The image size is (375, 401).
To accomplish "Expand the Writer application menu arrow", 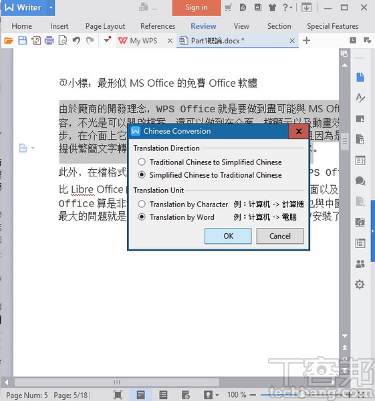I will tap(51, 7).
